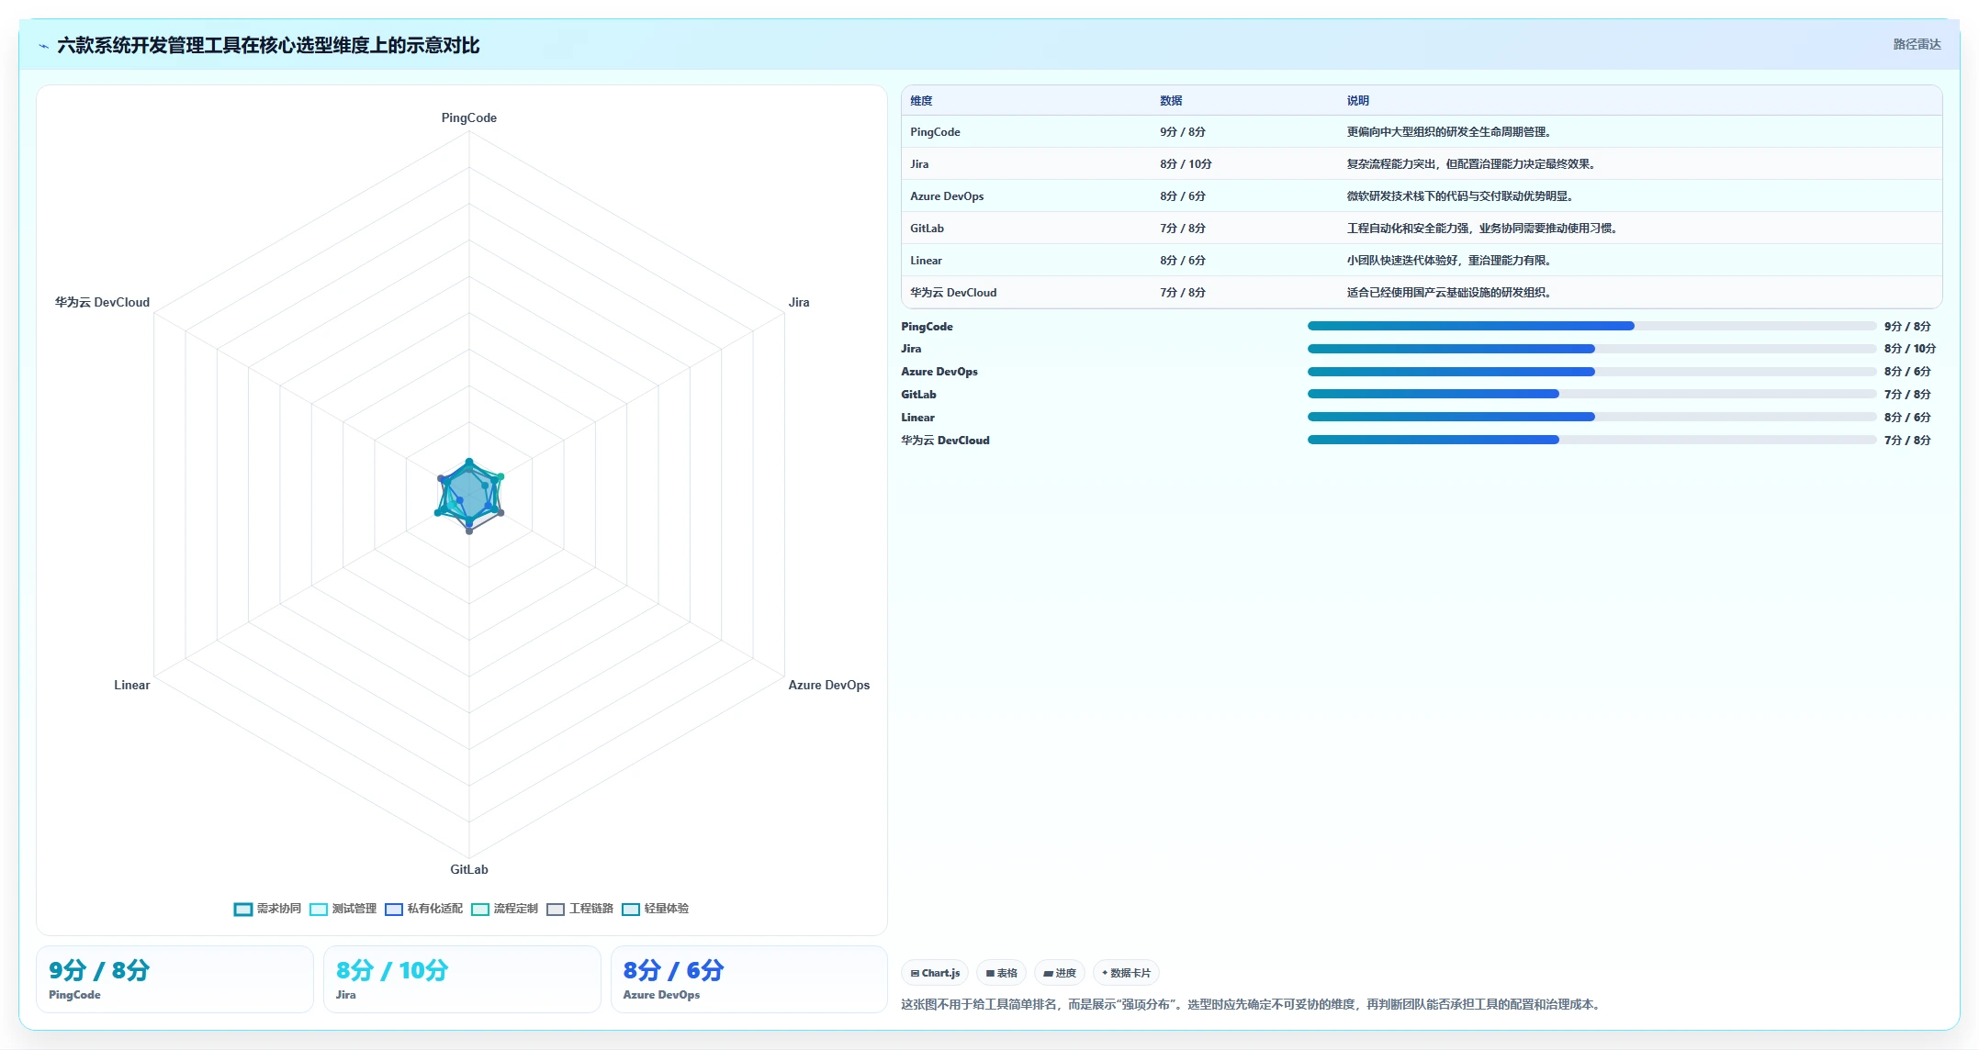
Task: Click the 数据 column header
Action: click(1171, 100)
